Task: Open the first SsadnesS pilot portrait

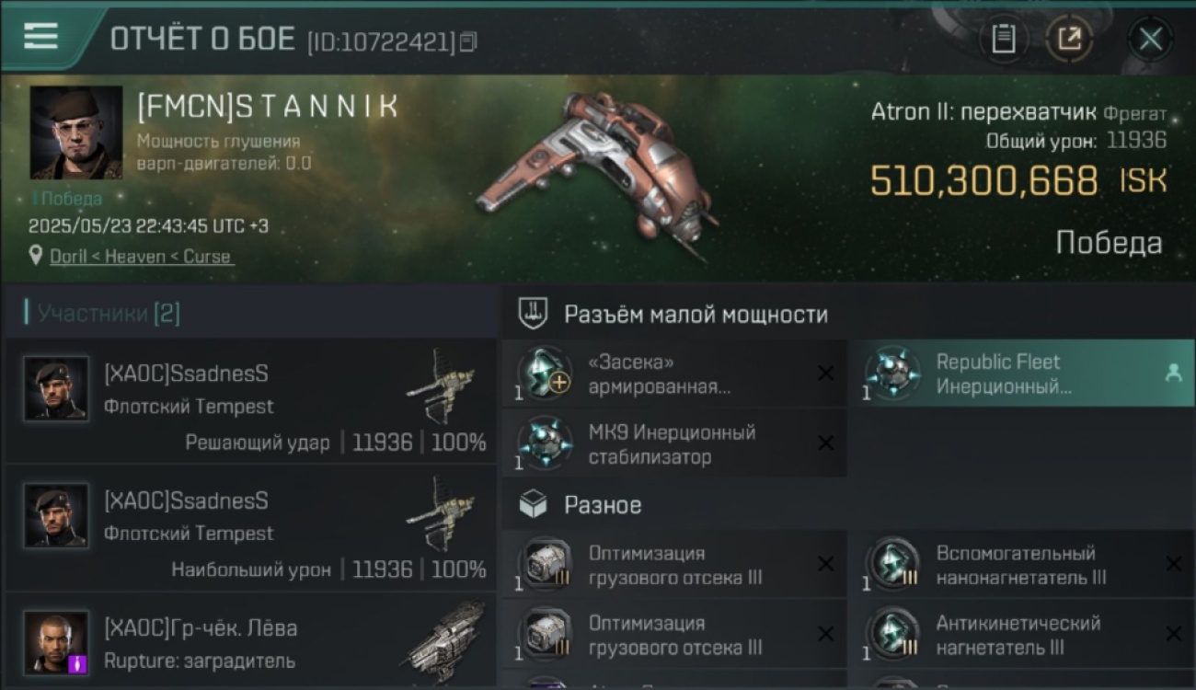Action: pos(56,388)
